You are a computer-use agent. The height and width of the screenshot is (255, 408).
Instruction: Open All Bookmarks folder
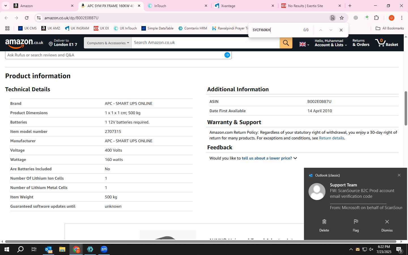click(x=390, y=28)
